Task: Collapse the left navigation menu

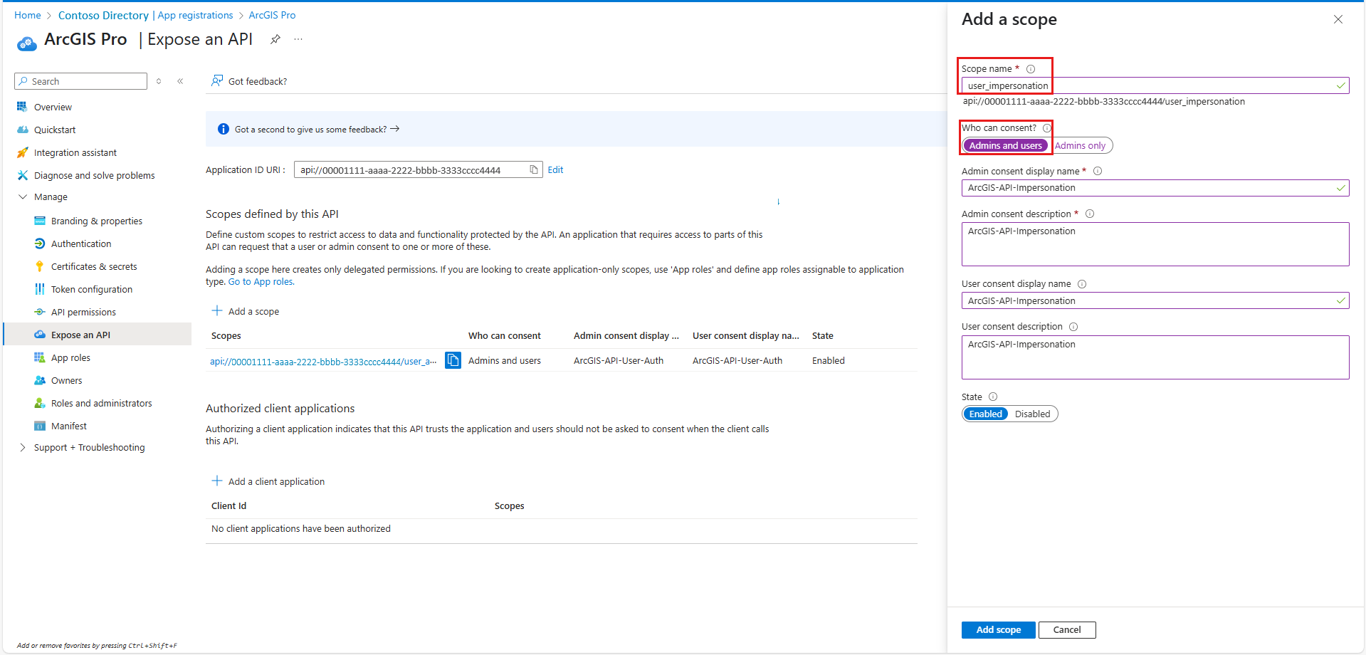Action: click(x=180, y=81)
